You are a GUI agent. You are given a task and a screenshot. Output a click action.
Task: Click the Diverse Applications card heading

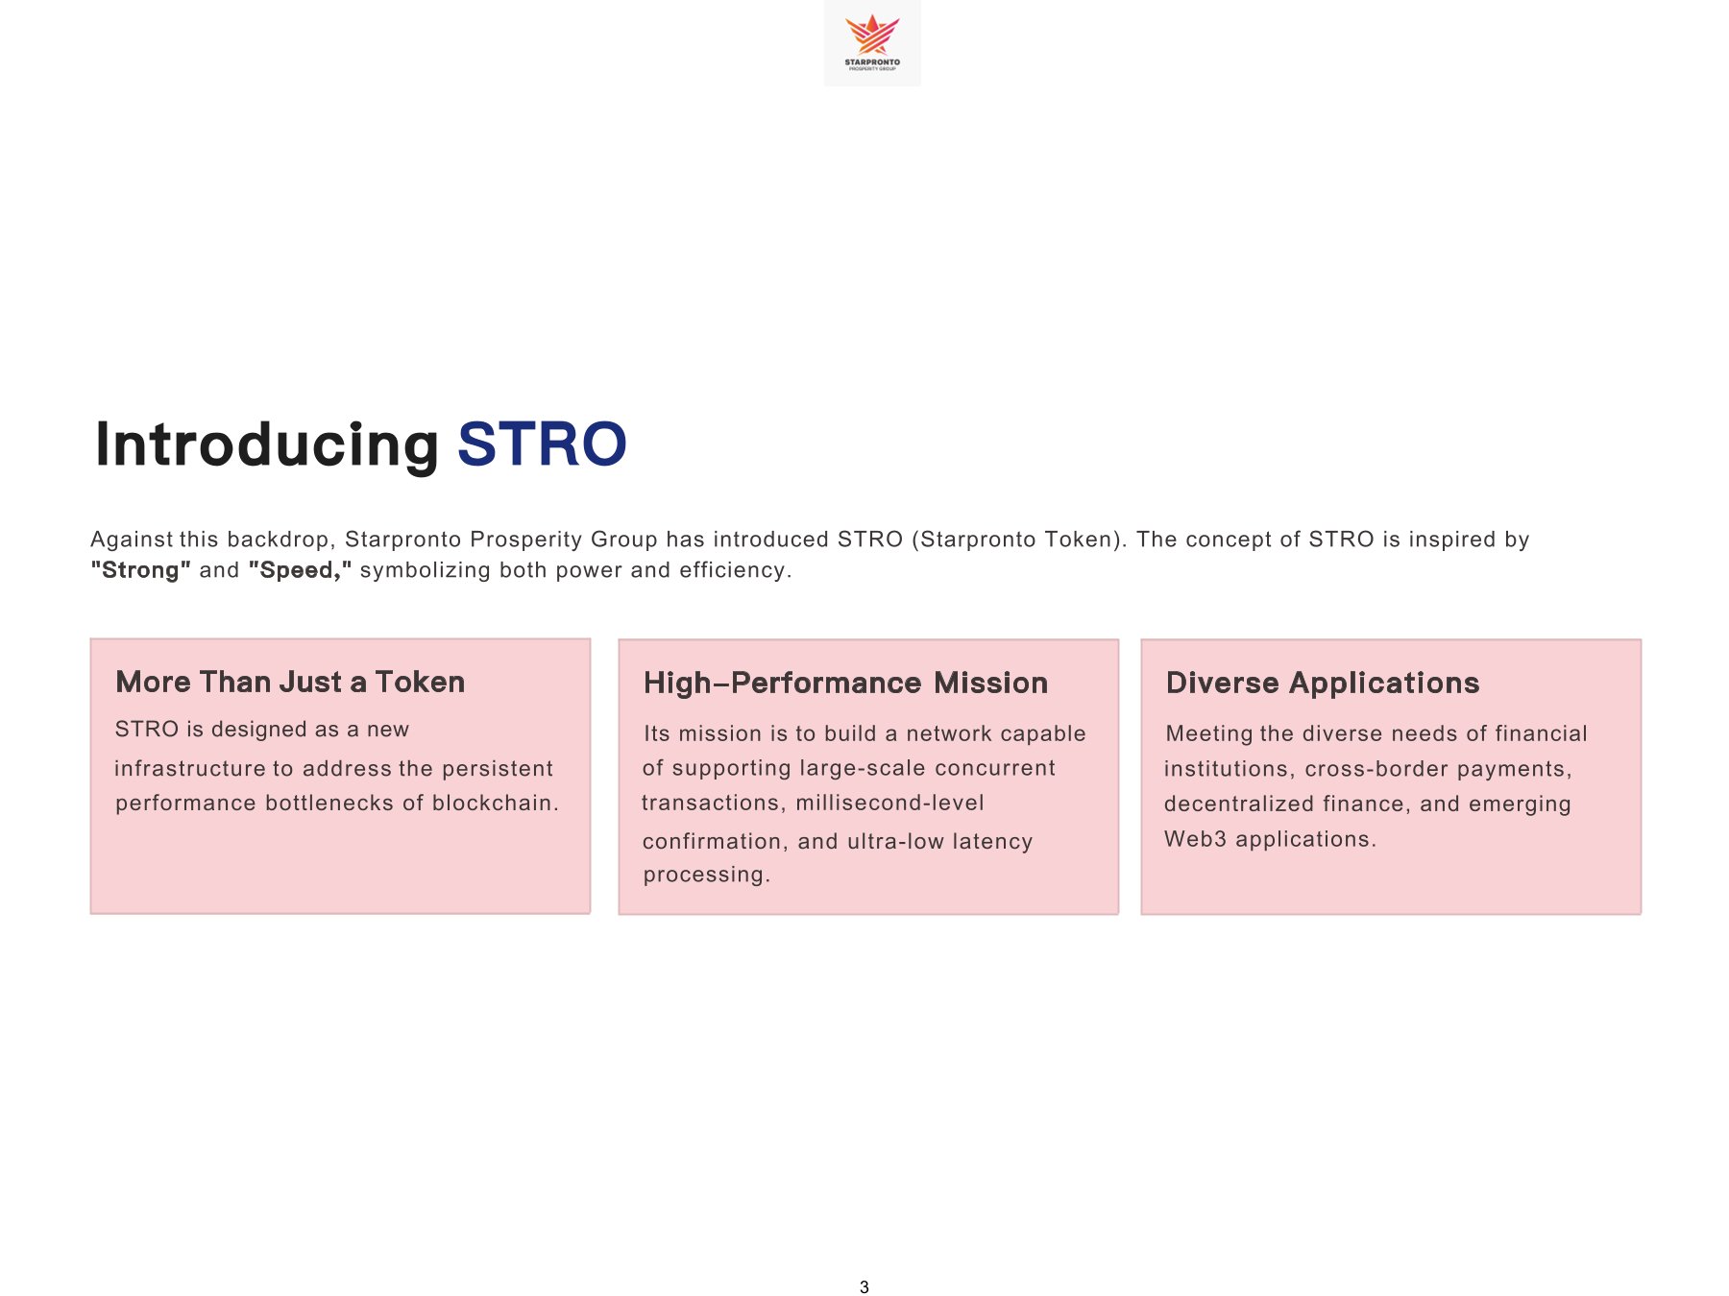(x=1322, y=683)
